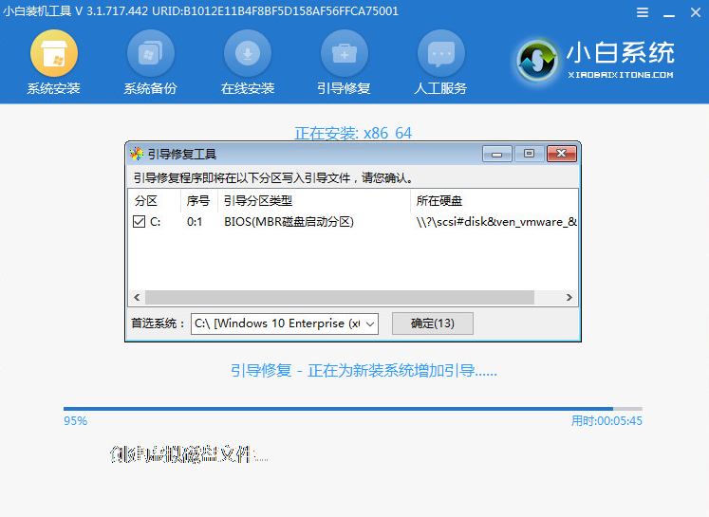Select the 0:1 sequence number cell
Image resolution: width=709 pixels, height=517 pixels.
(195, 222)
